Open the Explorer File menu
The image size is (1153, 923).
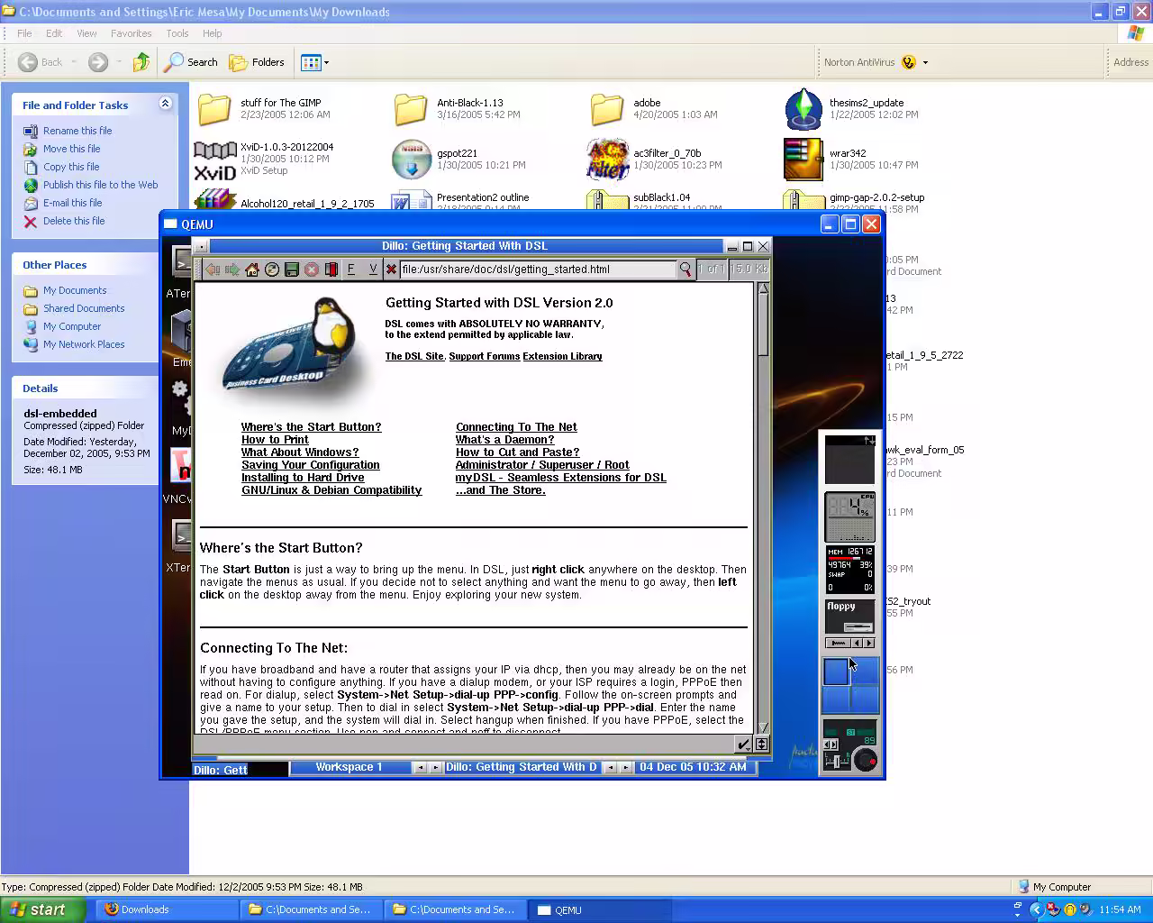click(24, 33)
